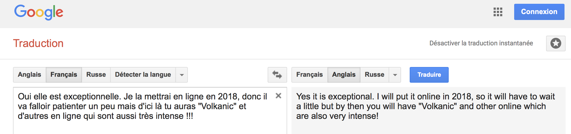Image resolution: width=571 pixels, height=134 pixels.
Task: Expand source language dropdown arrow
Action: point(182,75)
